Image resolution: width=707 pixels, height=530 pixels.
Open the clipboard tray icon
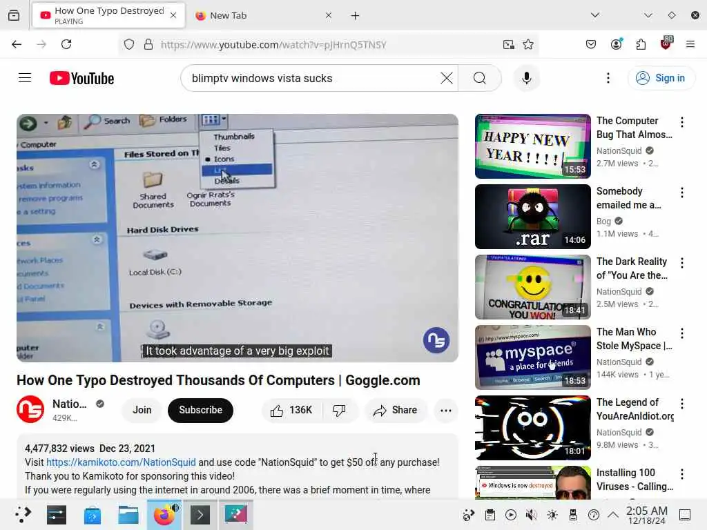(x=490, y=515)
